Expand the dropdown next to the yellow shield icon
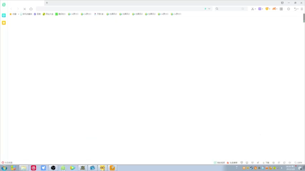This screenshot has height=171, width=305. click(x=270, y=9)
